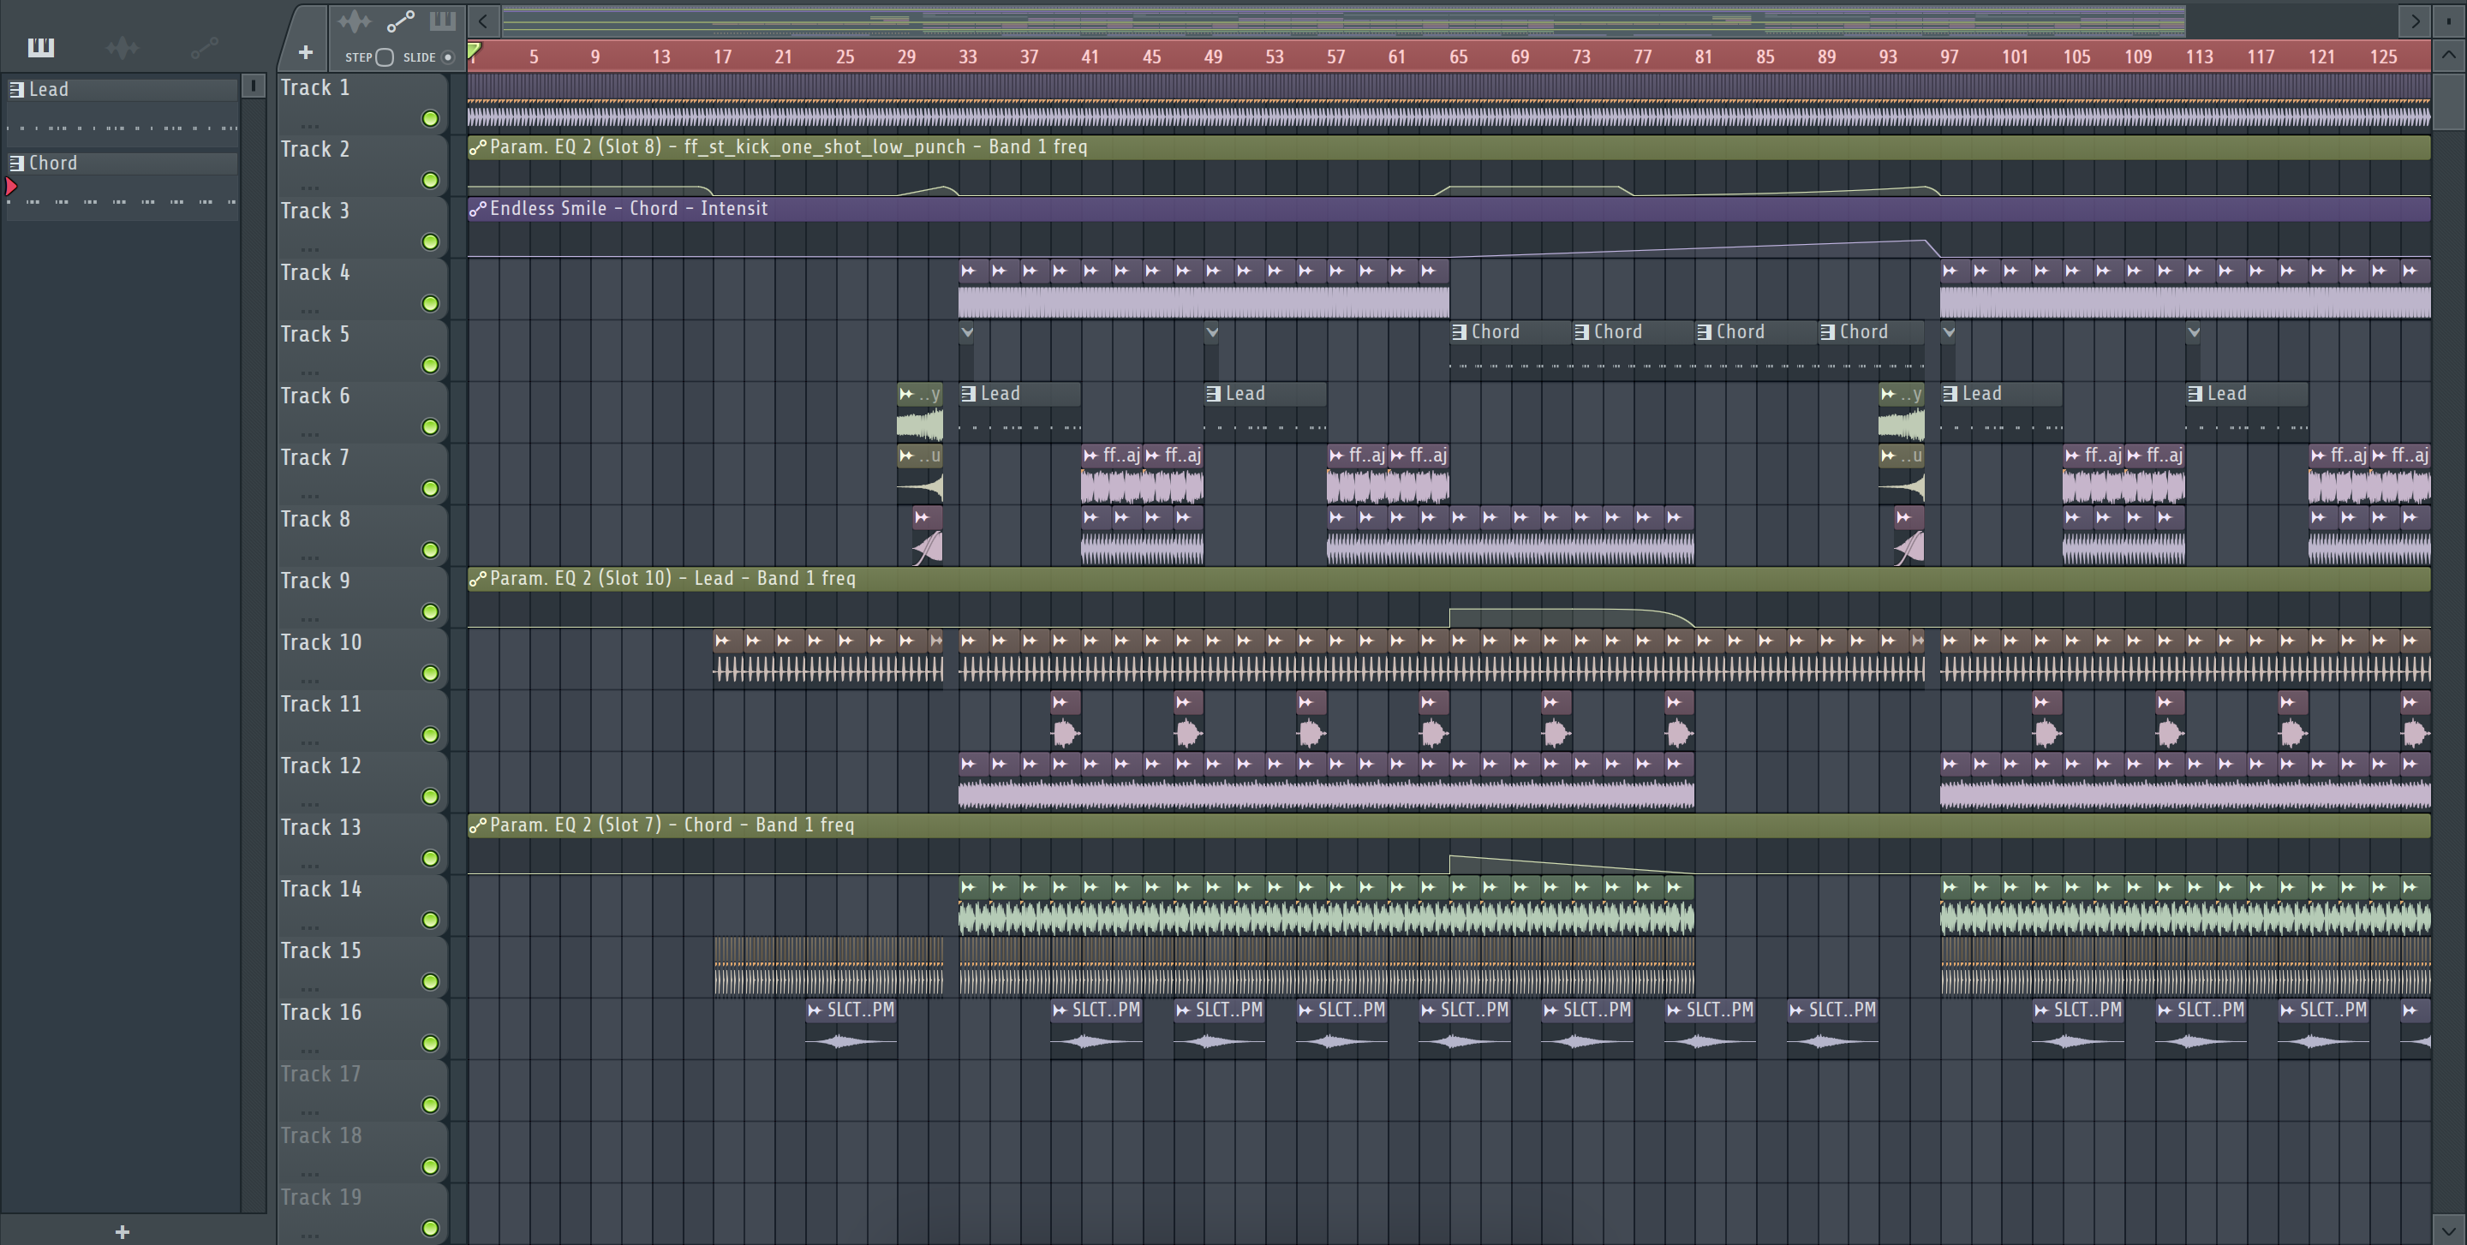Click automation icon of Slot 10 Lead EQ clip
The image size is (2467, 1245).
tap(478, 579)
